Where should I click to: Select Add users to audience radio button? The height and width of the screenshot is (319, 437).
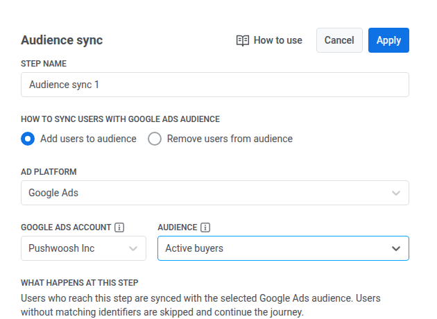tap(28, 139)
